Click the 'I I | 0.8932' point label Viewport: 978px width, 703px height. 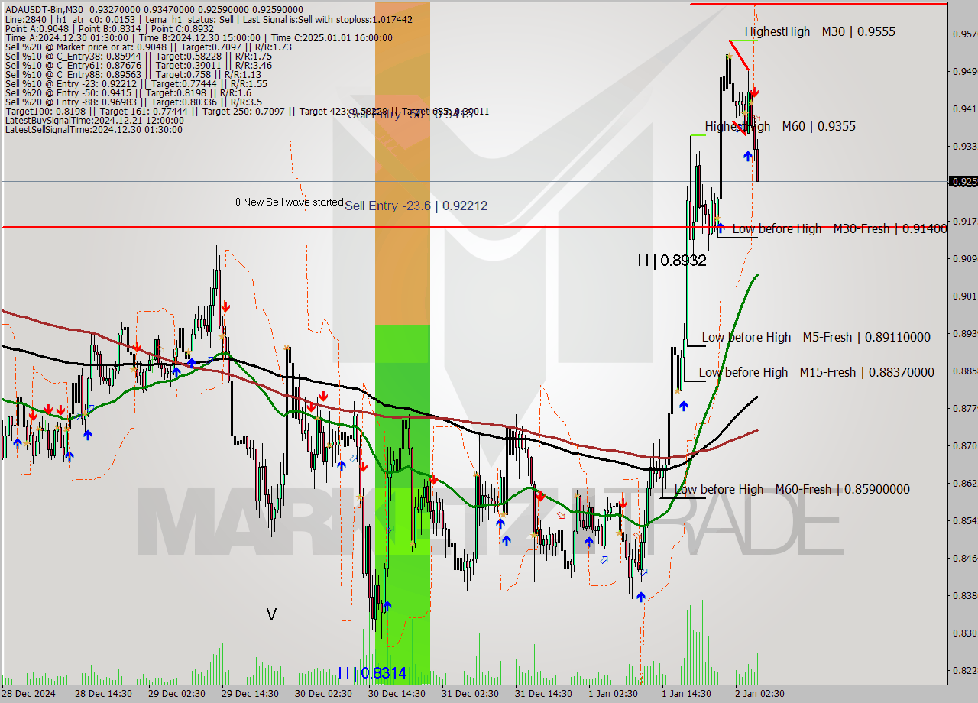click(x=672, y=261)
